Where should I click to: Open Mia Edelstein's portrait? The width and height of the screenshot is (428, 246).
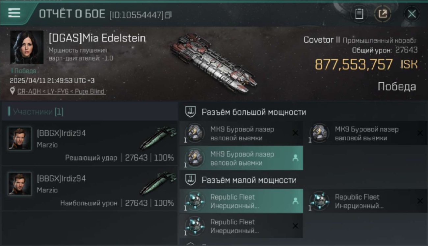(27, 47)
